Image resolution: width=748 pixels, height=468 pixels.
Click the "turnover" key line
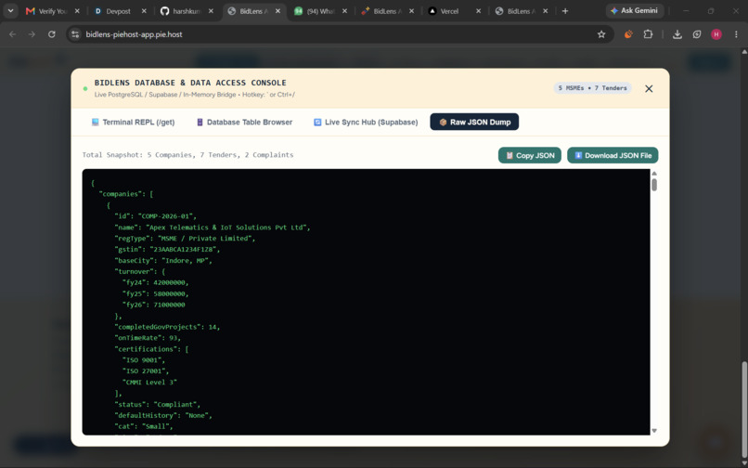click(140, 272)
